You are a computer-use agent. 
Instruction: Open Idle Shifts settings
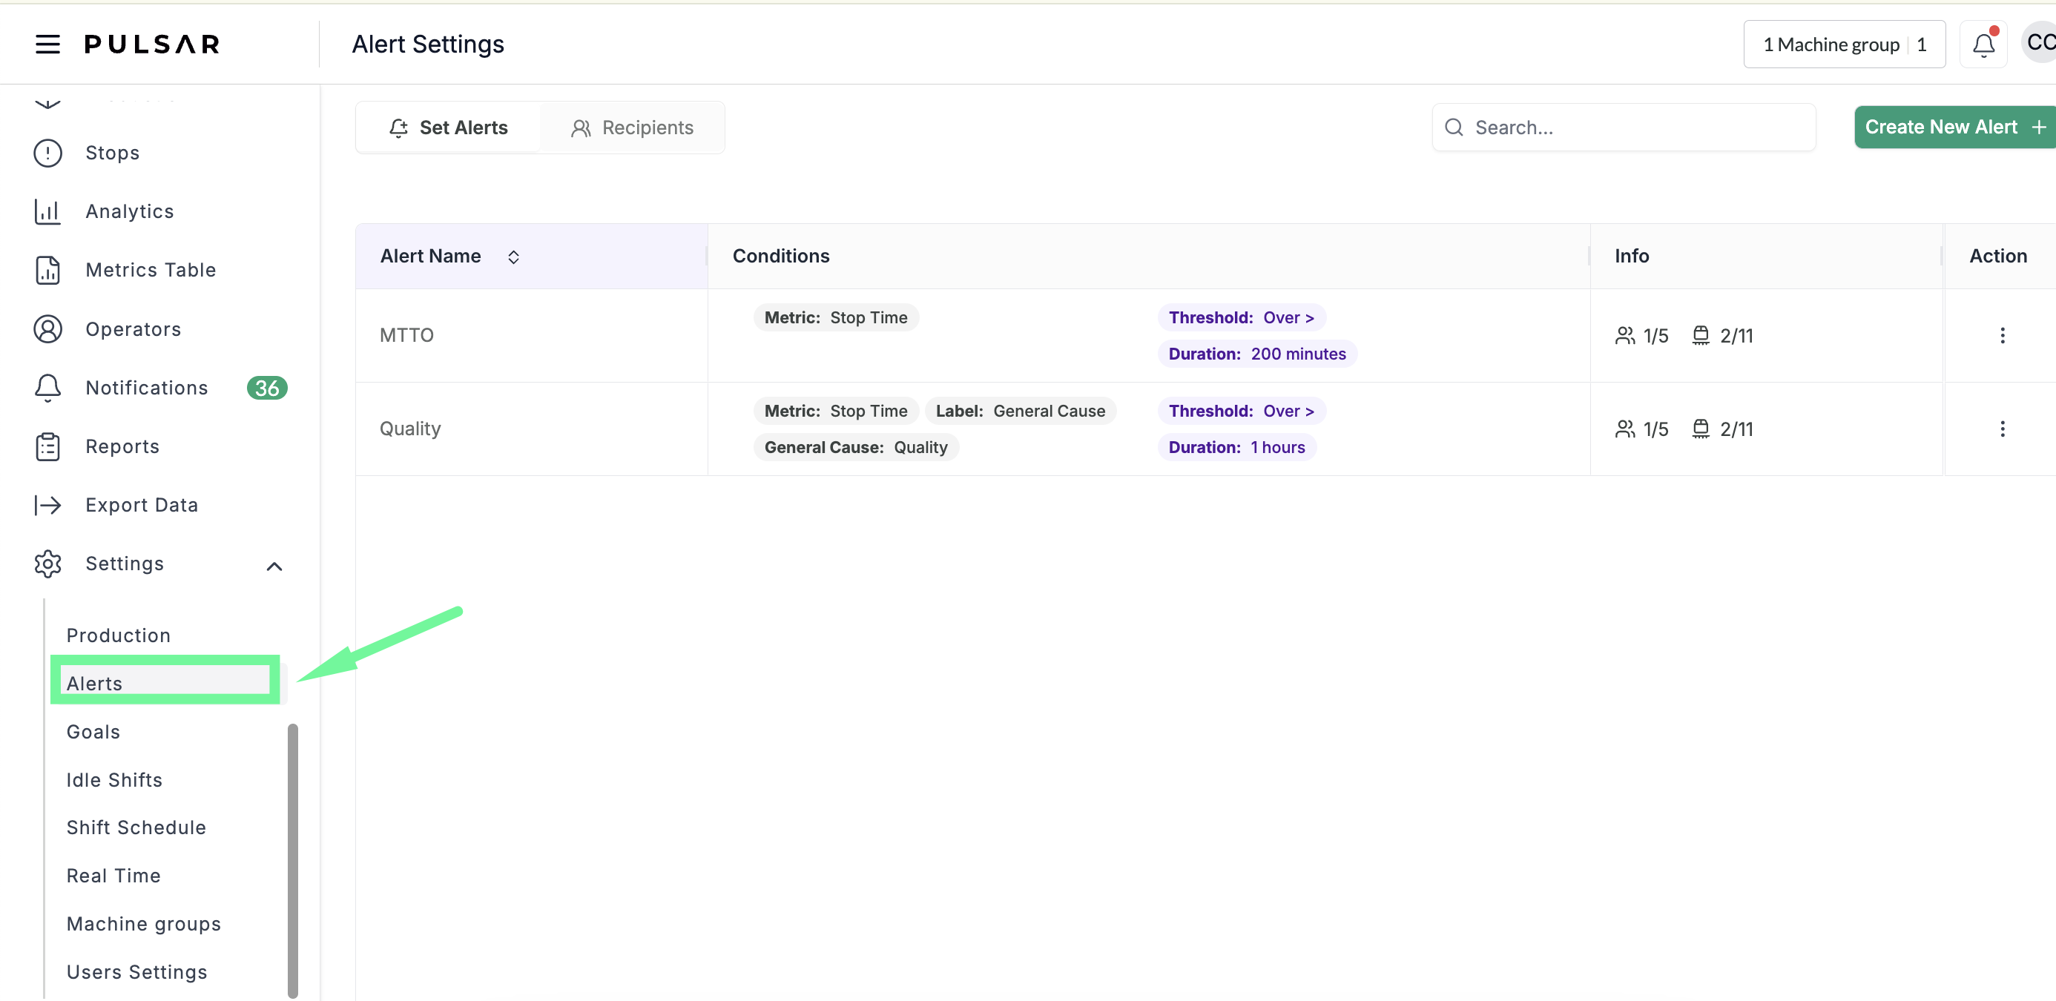tap(114, 779)
